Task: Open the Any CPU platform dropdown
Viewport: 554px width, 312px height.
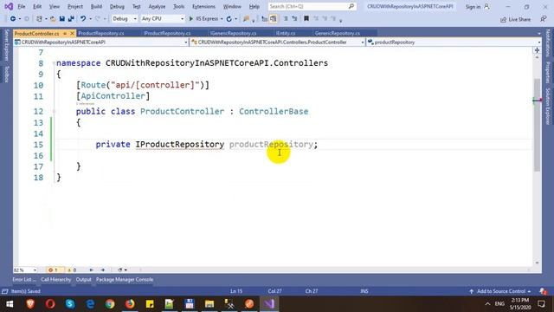Action: [x=162, y=19]
